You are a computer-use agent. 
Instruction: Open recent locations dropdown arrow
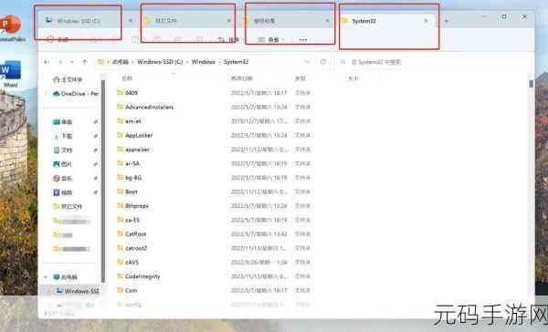(72, 62)
